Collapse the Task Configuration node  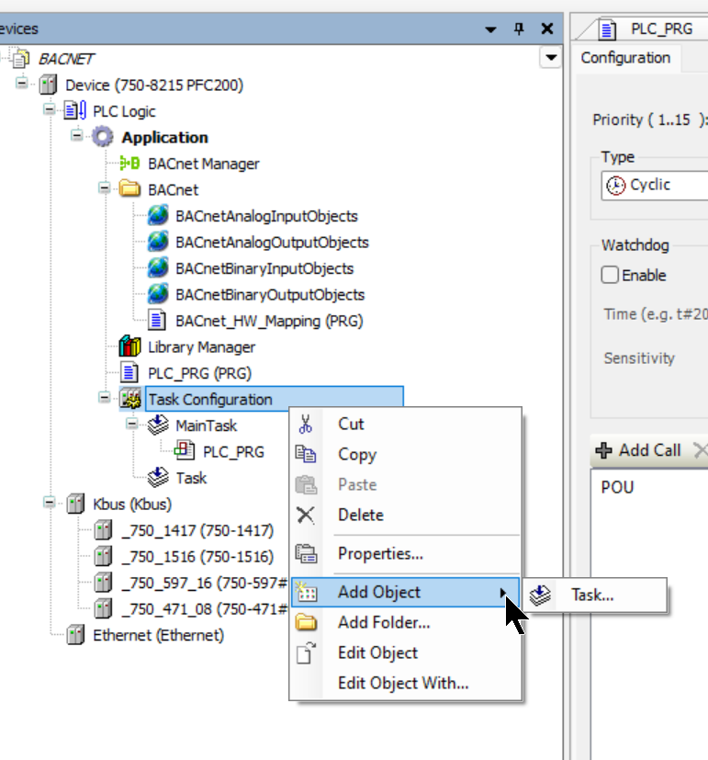click(104, 397)
